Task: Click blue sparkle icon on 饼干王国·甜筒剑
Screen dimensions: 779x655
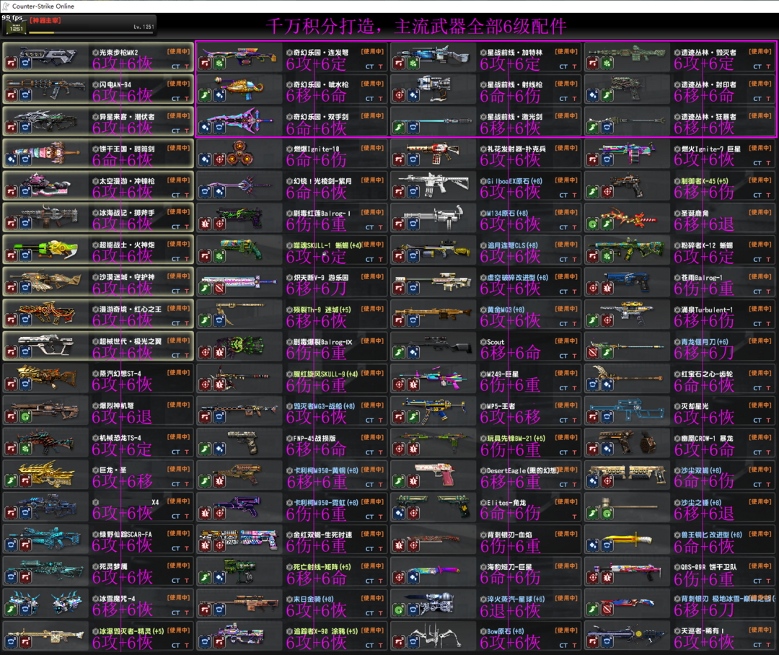Action: [x=11, y=159]
